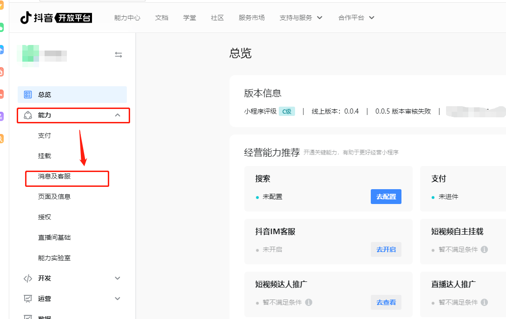Click the 抖音IM客服 card title
Viewport: 506px width, 319px height.
coord(275,231)
